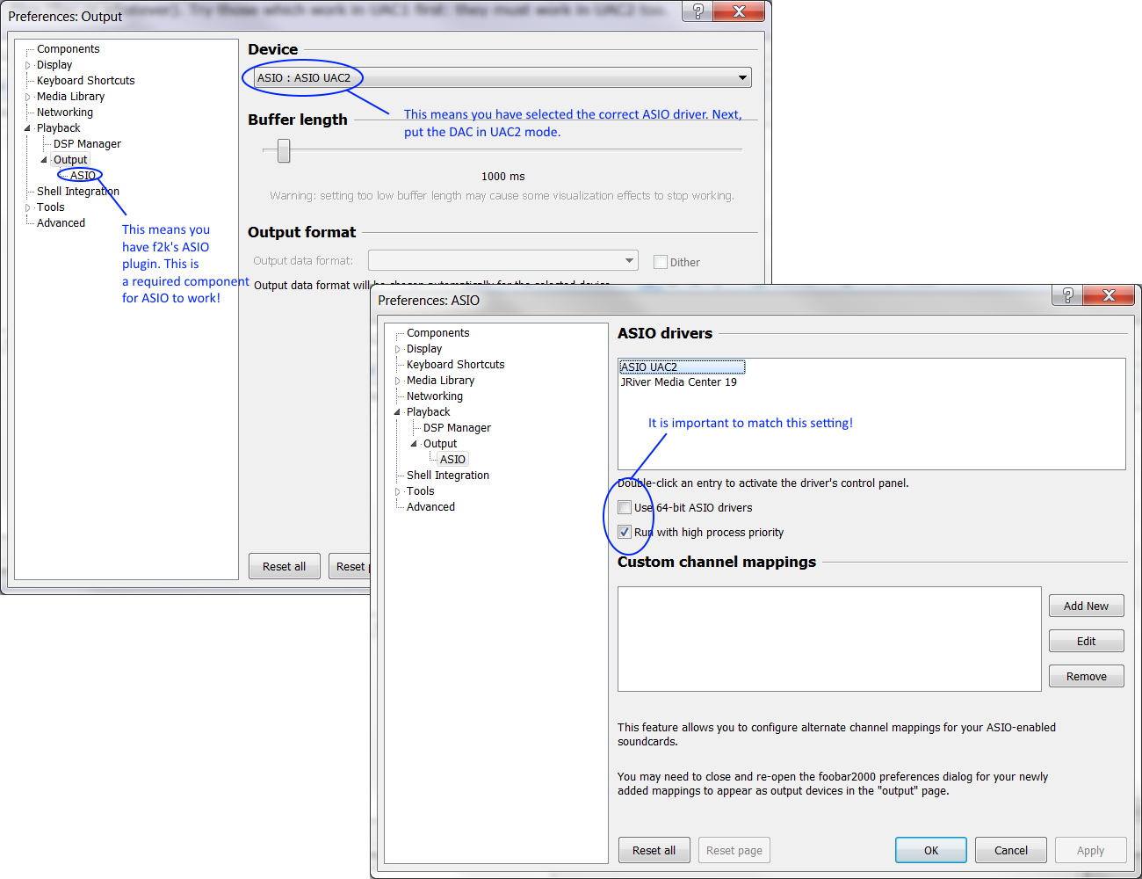Close the Preferences: Output window
This screenshot has height=879, width=1142.
pos(739,11)
